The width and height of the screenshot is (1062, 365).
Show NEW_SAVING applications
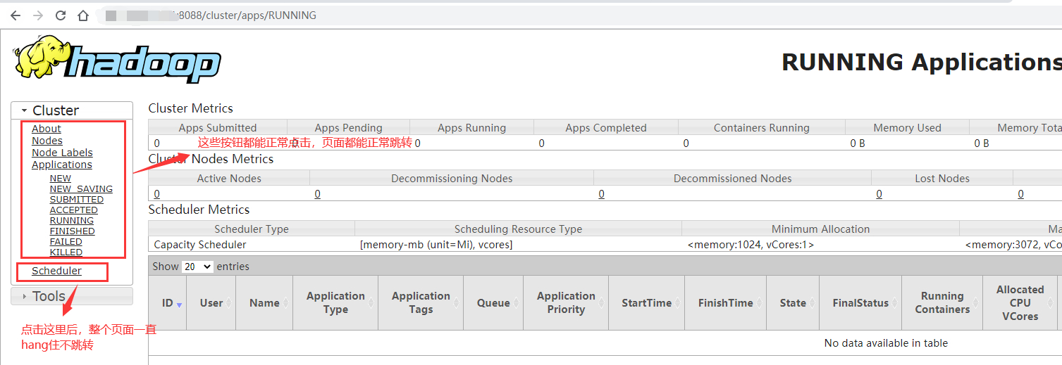(81, 189)
